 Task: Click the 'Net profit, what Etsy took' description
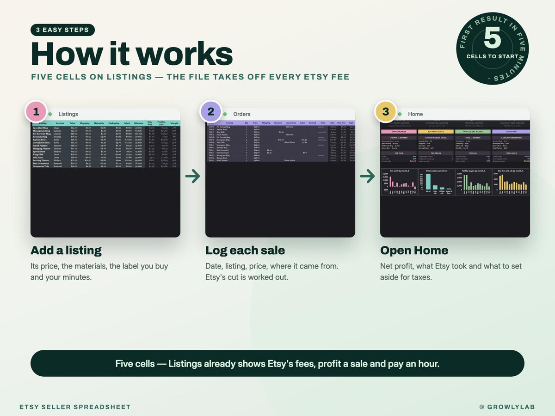451,272
